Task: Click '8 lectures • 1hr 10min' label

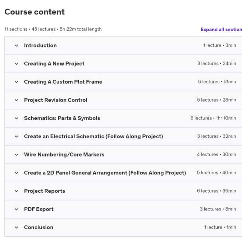Action: click(x=213, y=118)
